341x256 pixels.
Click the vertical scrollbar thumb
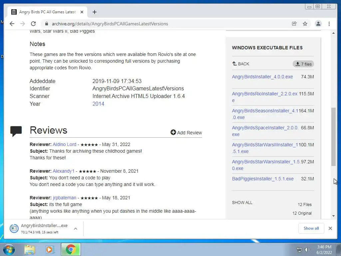click(x=333, y=137)
